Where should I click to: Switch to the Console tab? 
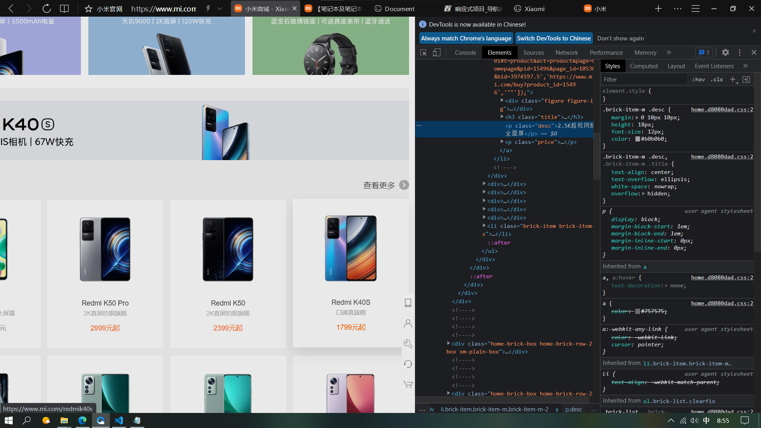[x=465, y=52]
